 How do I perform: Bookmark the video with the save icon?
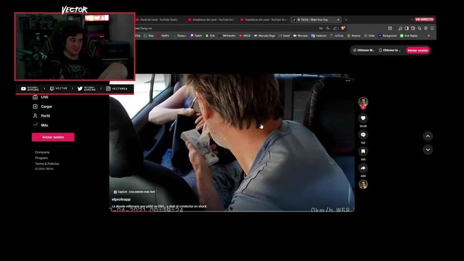coord(363,151)
